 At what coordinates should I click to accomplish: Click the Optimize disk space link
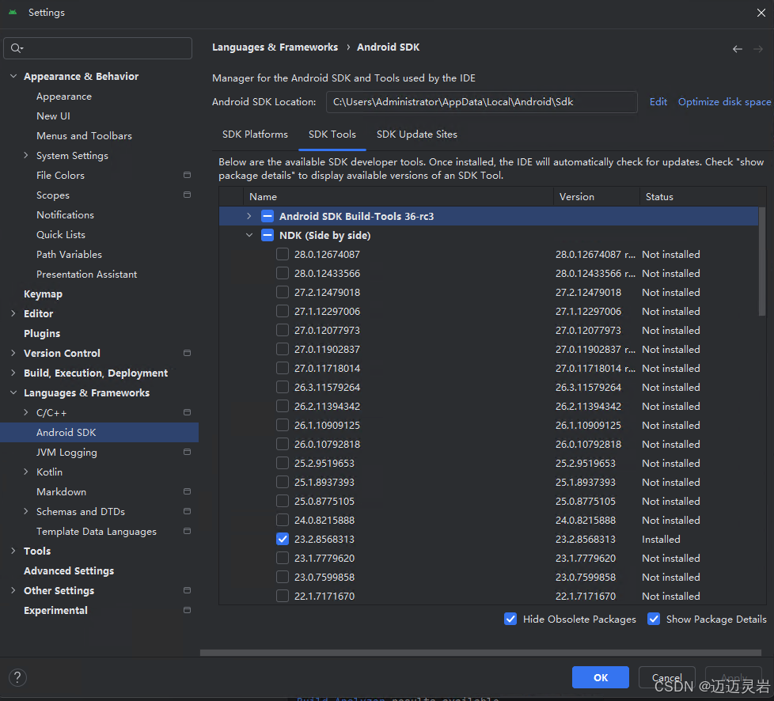pos(723,101)
